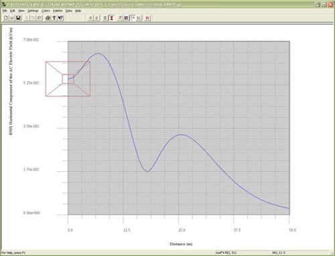This screenshot has height=256, width=335.
Task: Click the small red zoom rectangle on plot
Action: 68,79
